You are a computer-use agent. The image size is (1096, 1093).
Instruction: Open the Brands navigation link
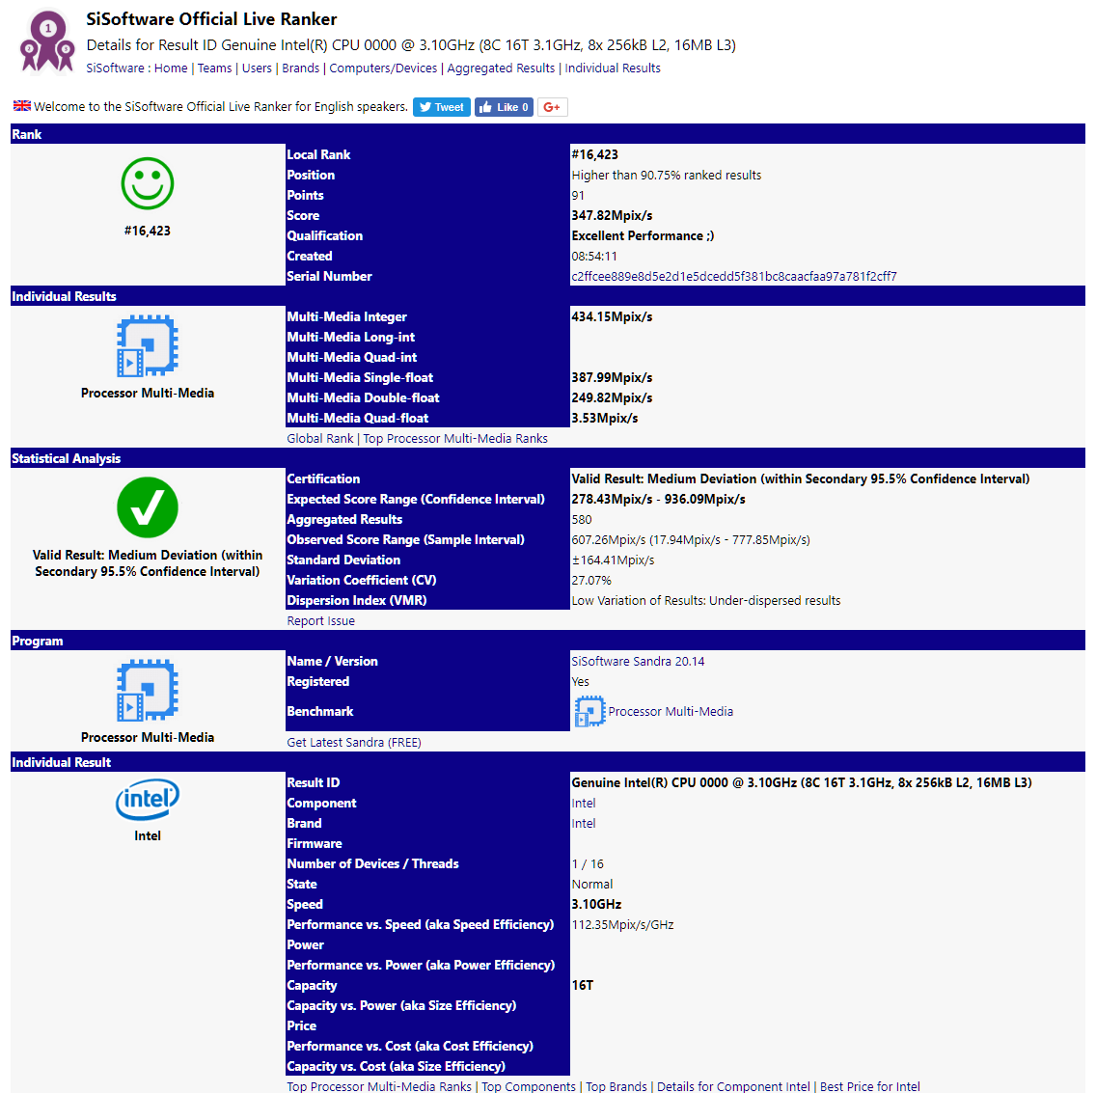(x=301, y=68)
